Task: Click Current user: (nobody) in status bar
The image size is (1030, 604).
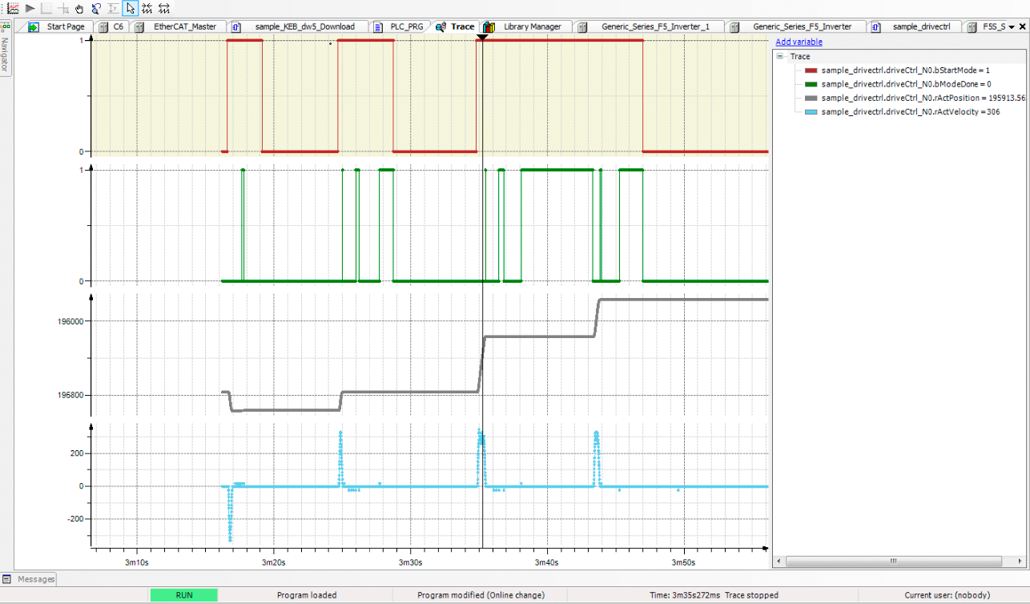Action: (947, 595)
